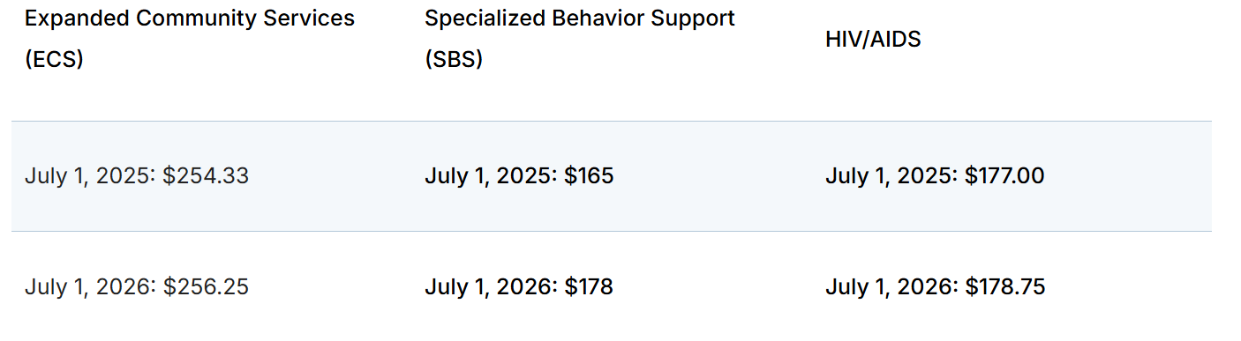Click the divider line below the header row
Image resolution: width=1241 pixels, height=341 pixels.
point(611,121)
